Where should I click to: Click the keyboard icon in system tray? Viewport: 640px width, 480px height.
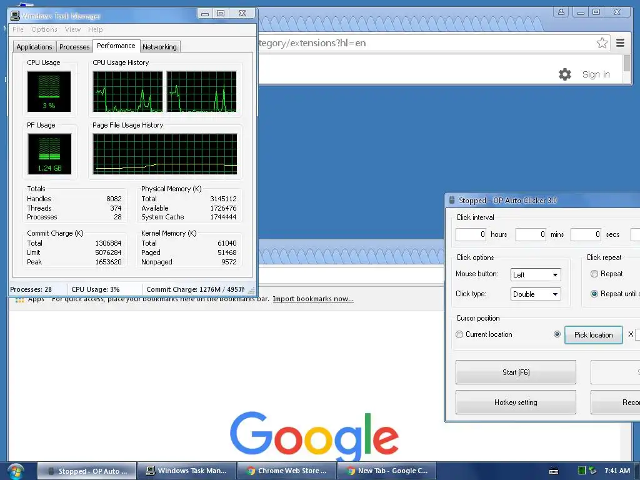click(x=554, y=471)
